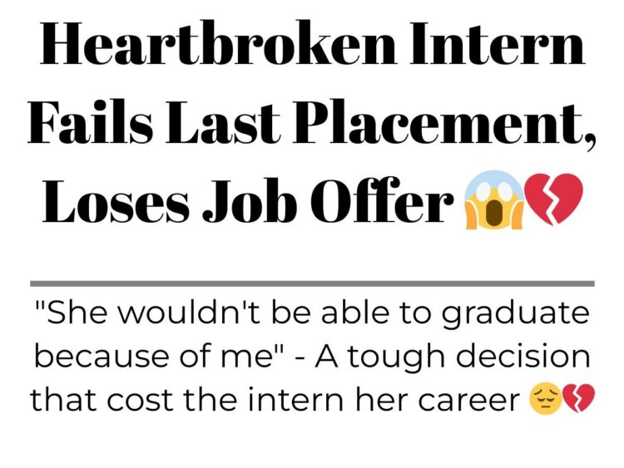The image size is (624, 468).
Task: Select the word "Fails" in headline
Action: click(x=91, y=121)
